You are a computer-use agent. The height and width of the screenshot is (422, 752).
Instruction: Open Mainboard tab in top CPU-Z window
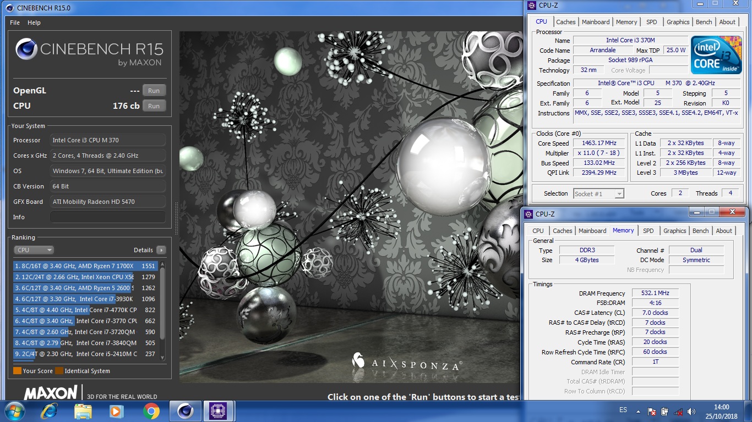(x=596, y=22)
